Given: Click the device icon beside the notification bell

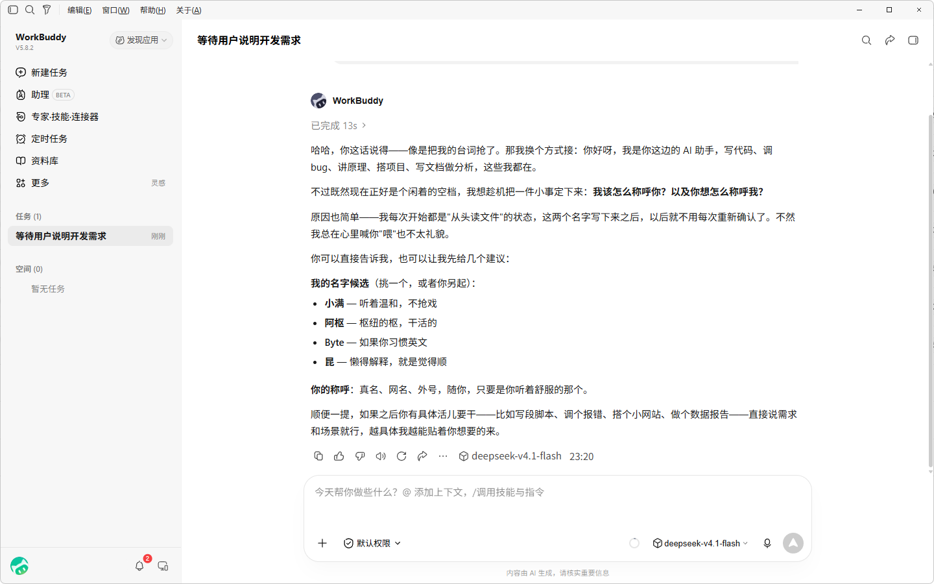Looking at the screenshot, I should coord(163,566).
